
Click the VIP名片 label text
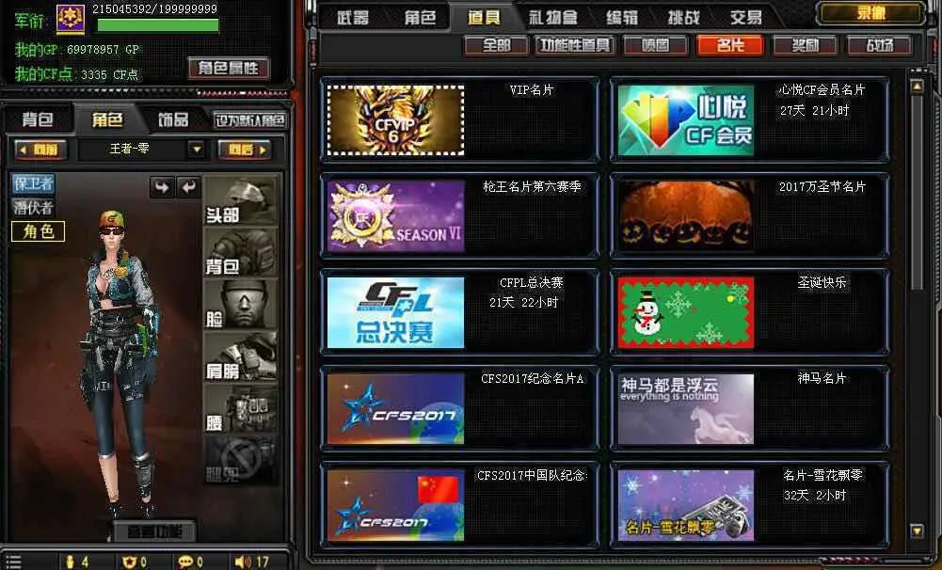pyautogui.click(x=532, y=90)
